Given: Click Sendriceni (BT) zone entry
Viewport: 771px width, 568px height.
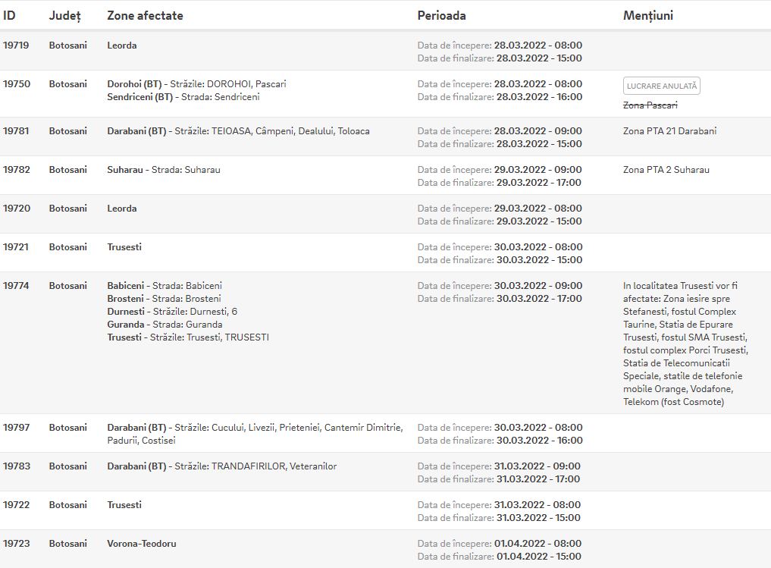Looking at the screenshot, I should coord(183,97).
